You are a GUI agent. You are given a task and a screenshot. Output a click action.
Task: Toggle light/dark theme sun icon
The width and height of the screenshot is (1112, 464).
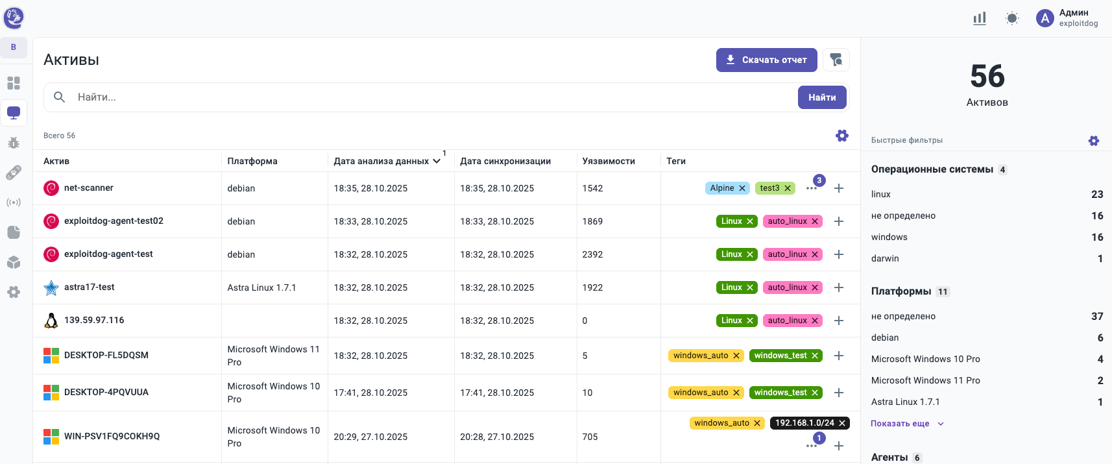1012,18
